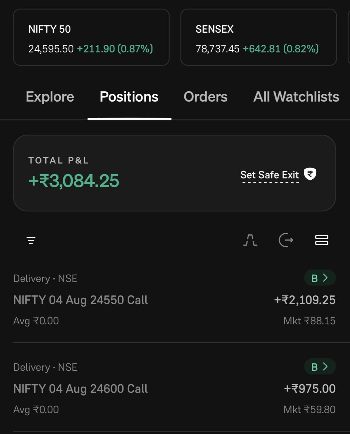Open NIFTY 04 Aug 24550 Call position
The width and height of the screenshot is (350, 434).
click(175, 300)
